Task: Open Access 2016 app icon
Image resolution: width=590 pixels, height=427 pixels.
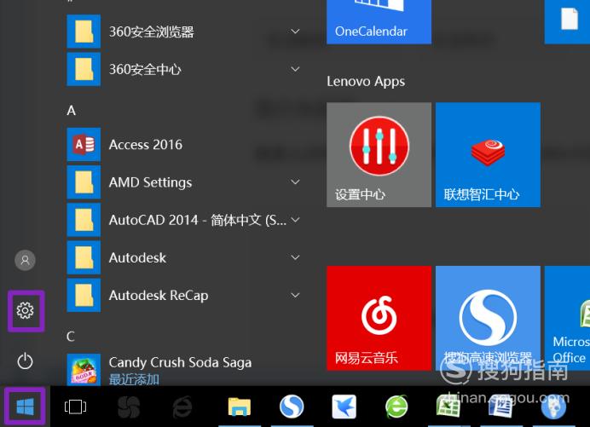Action: pos(84,145)
